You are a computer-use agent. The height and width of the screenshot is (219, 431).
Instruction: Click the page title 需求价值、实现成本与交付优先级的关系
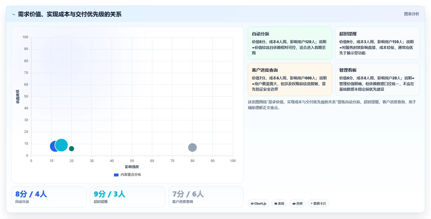pos(70,14)
